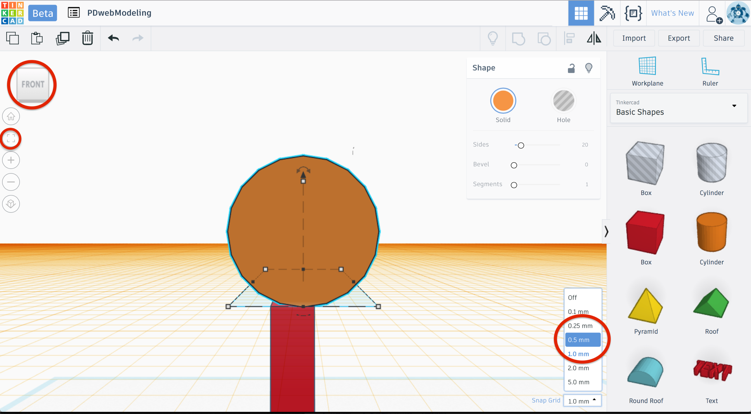
Task: Open the What's New link
Action: (672, 13)
